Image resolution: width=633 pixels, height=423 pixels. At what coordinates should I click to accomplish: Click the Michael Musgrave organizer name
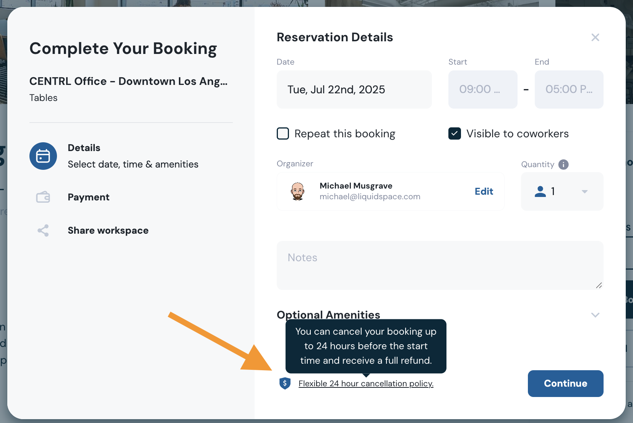click(356, 185)
